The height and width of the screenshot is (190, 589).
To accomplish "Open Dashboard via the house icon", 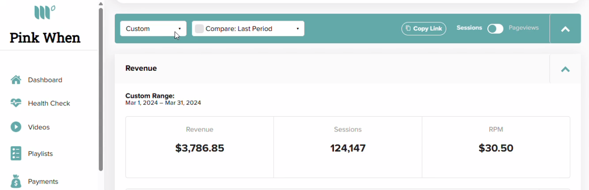I will pos(16,80).
